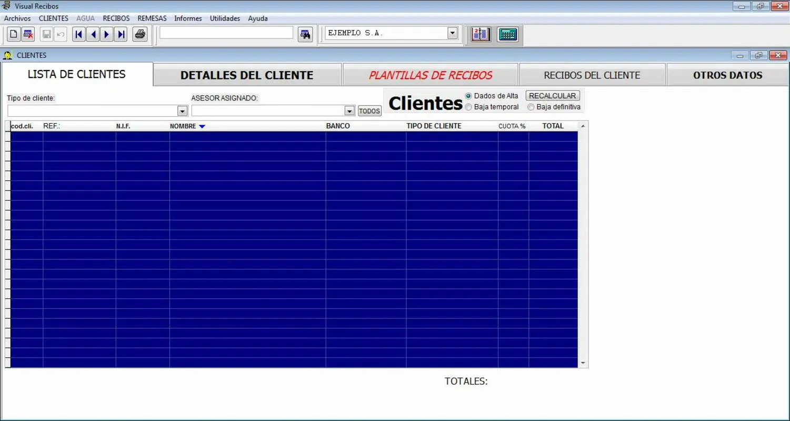Click the Visual Recibos app icon in title bar
The width and height of the screenshot is (790, 421).
pyautogui.click(x=6, y=6)
